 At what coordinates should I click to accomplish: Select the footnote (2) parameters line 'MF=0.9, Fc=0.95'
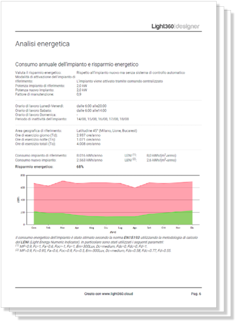94,251
